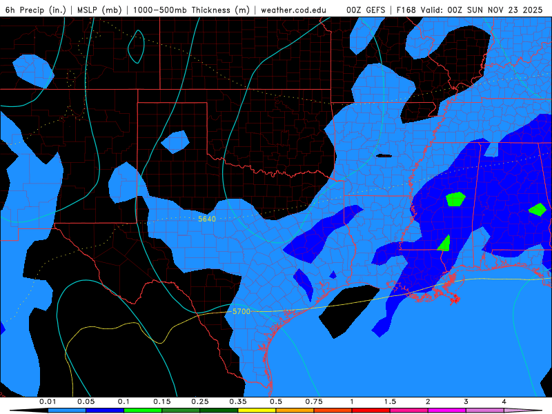
Task: Select the bright green 0.1–0.15 legend swatch
Action: pos(143,411)
